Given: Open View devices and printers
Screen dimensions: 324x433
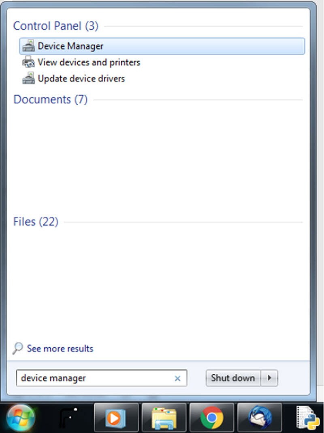Looking at the screenshot, I should 89,62.
